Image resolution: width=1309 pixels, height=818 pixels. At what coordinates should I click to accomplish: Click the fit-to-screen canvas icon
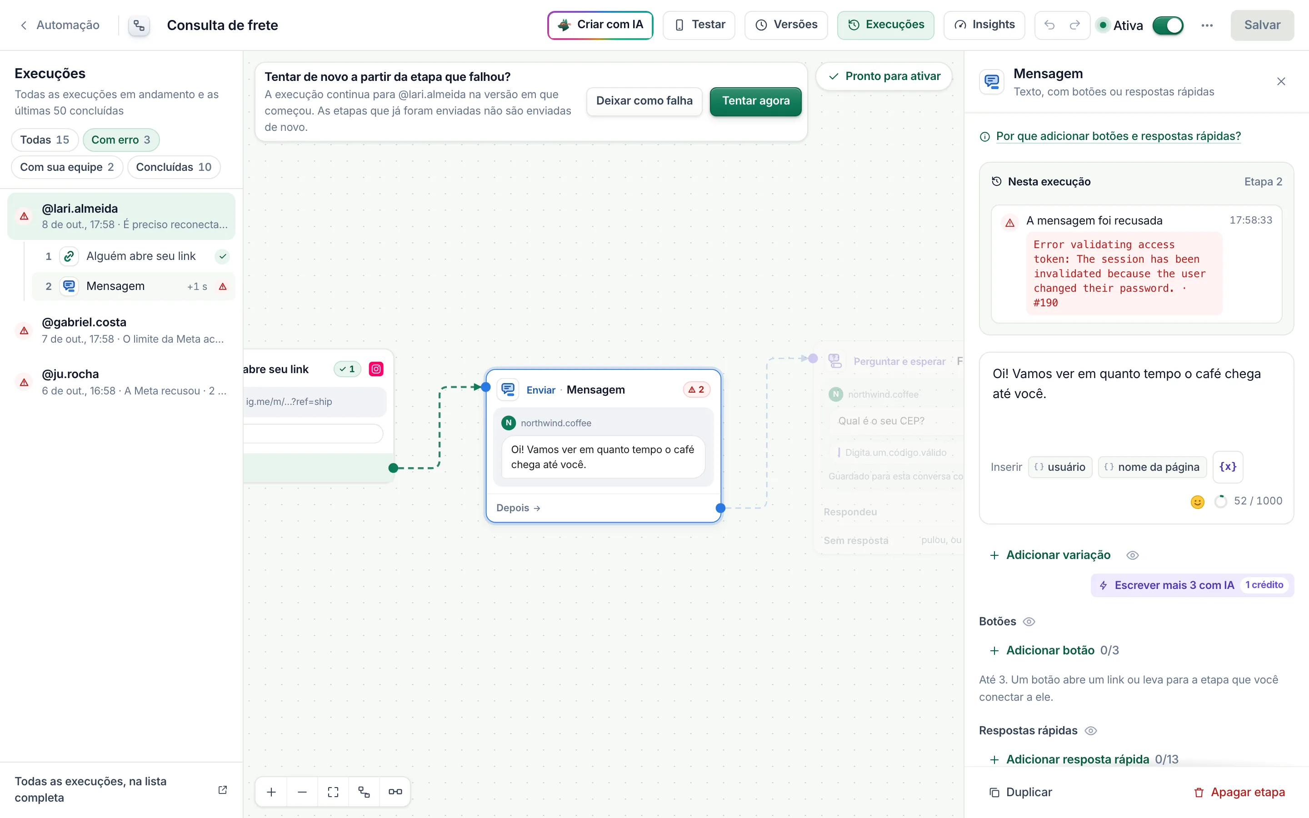333,792
